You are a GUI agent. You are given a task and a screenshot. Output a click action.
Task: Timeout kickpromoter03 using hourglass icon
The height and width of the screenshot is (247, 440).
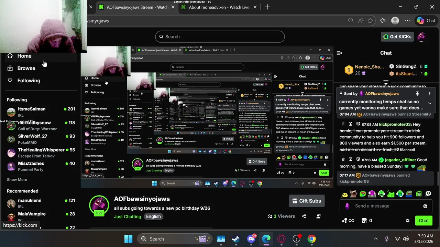coord(351,124)
